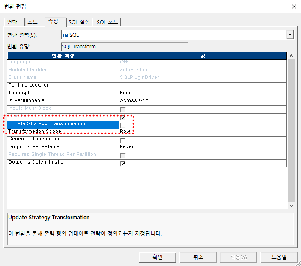Select the Tracing Level property row
Screen dimensions: 301x266
[63, 94]
